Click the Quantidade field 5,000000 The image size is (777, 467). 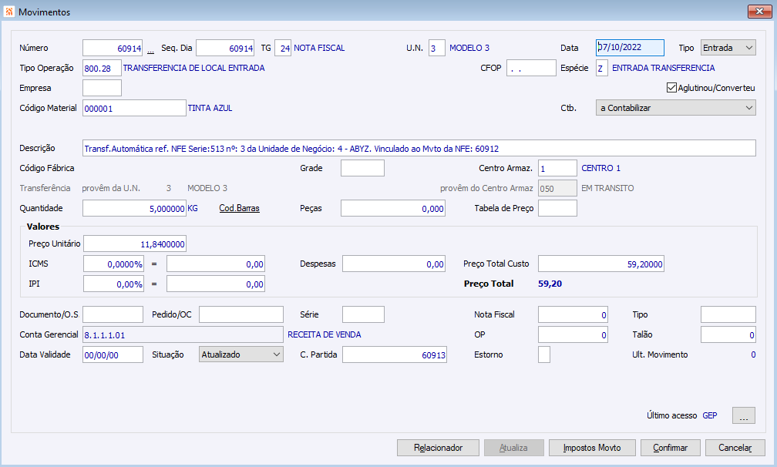click(134, 208)
